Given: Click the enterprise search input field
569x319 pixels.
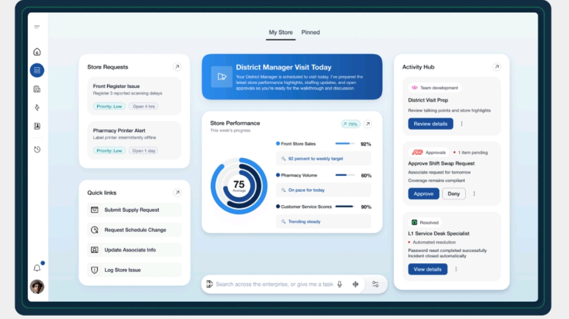Looking at the screenshot, I should point(274,284).
